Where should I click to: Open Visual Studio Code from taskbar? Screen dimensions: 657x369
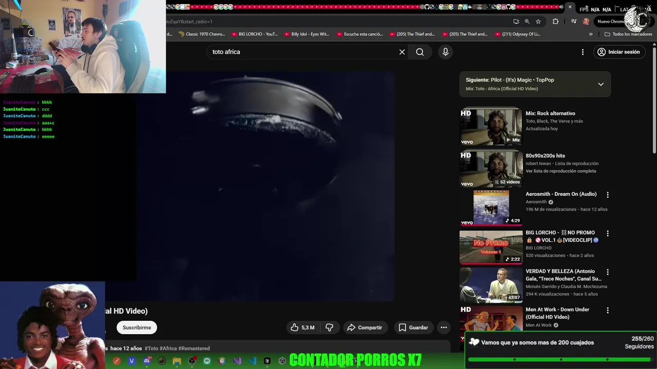click(x=252, y=361)
